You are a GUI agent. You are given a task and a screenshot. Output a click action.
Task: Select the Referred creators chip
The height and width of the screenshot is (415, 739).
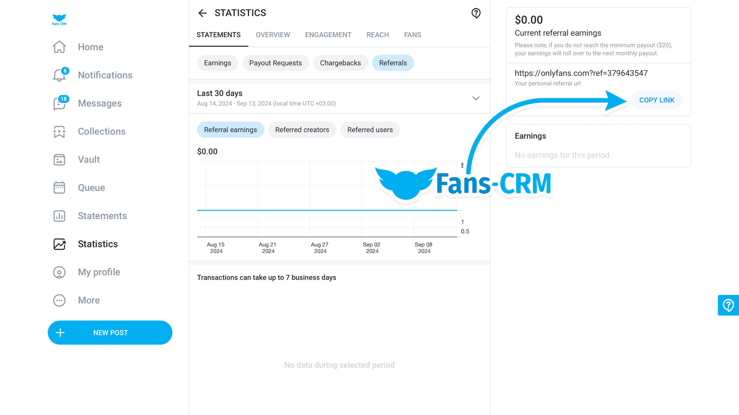coord(302,130)
